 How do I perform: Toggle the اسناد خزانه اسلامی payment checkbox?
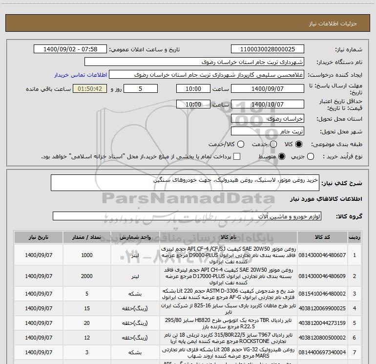click(237, 156)
